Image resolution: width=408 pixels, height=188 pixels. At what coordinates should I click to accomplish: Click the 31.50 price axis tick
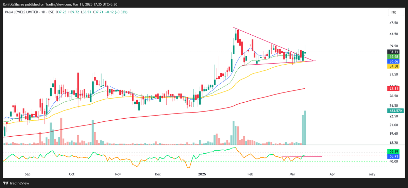pyautogui.click(x=393, y=74)
